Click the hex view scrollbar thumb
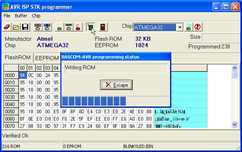 point(234,75)
